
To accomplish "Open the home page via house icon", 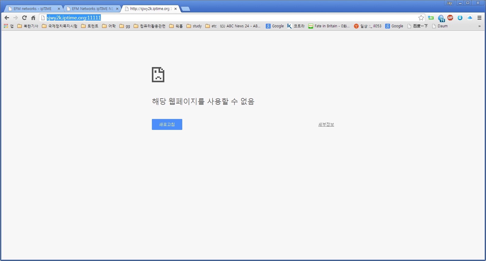I will 33,18.
